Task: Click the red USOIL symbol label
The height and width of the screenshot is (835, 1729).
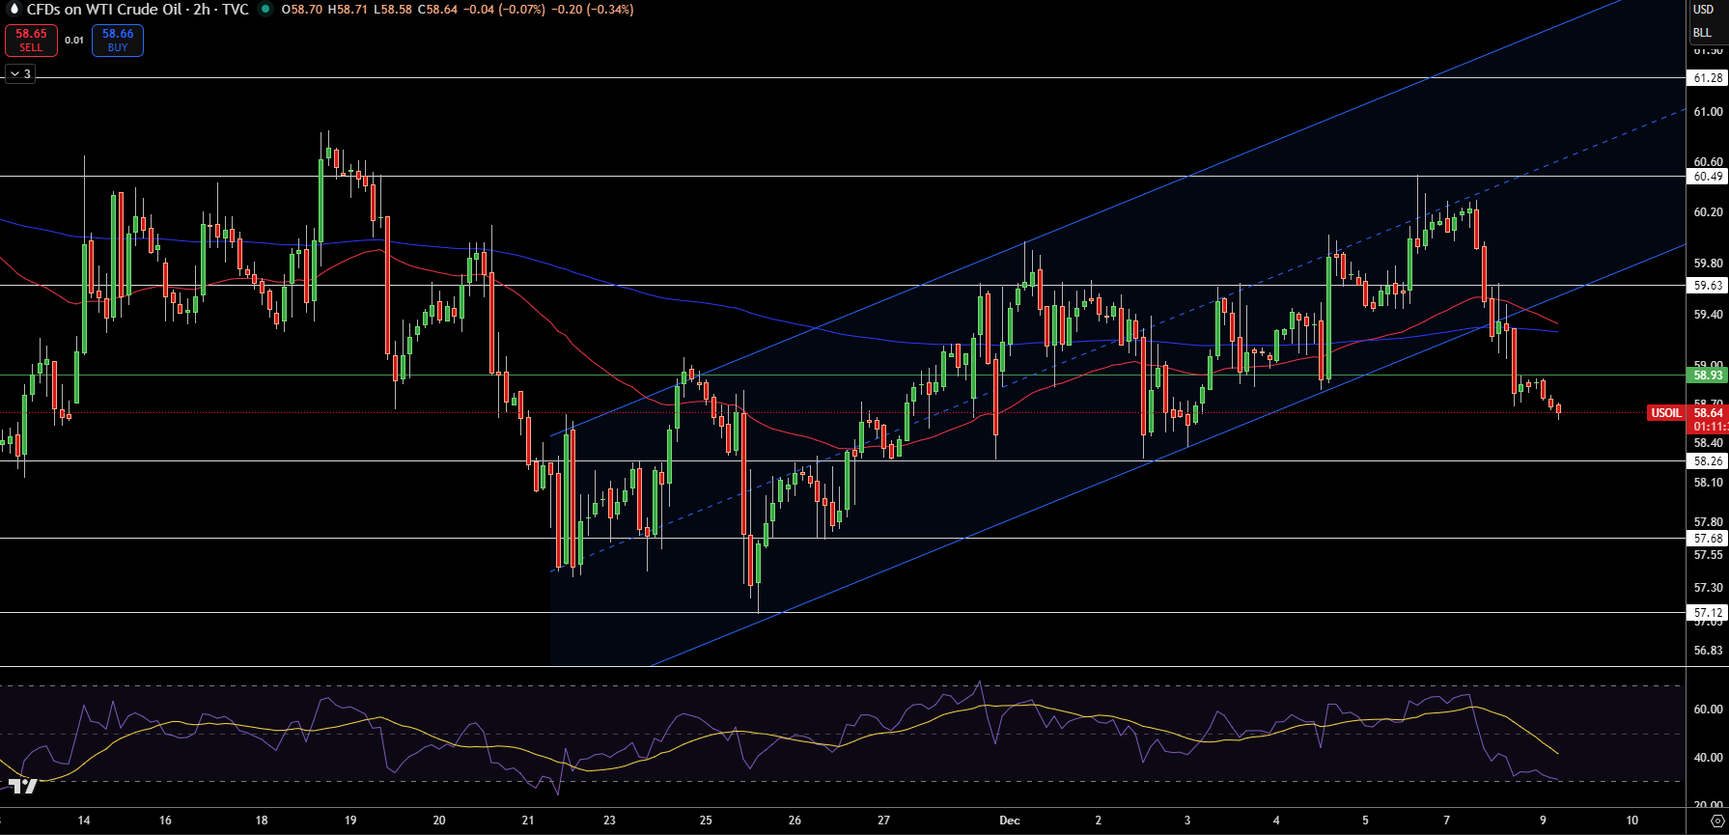Action: pyautogui.click(x=1665, y=413)
